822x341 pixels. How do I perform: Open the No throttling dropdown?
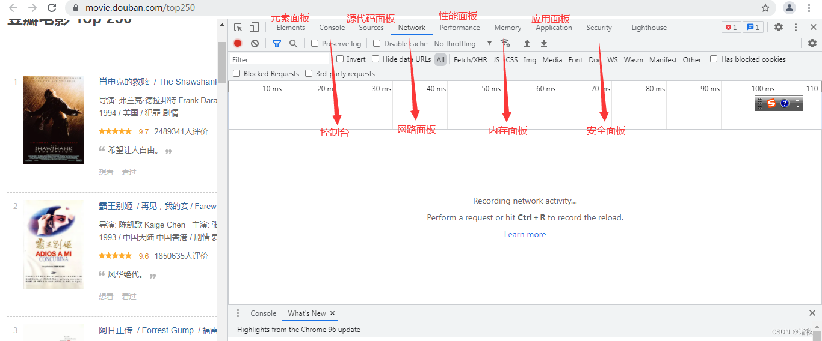(463, 43)
